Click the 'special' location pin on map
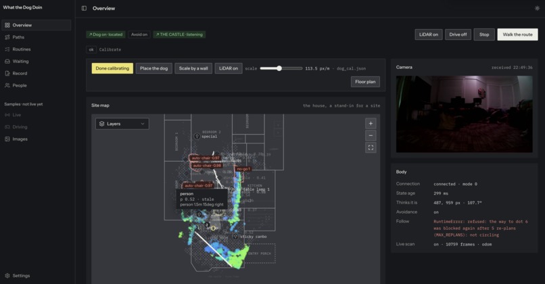The width and height of the screenshot is (545, 284). click(x=197, y=137)
